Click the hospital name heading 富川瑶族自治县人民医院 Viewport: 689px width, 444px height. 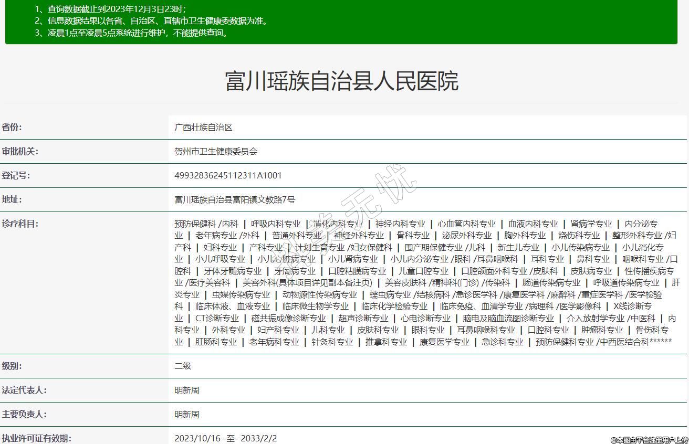pyautogui.click(x=342, y=81)
